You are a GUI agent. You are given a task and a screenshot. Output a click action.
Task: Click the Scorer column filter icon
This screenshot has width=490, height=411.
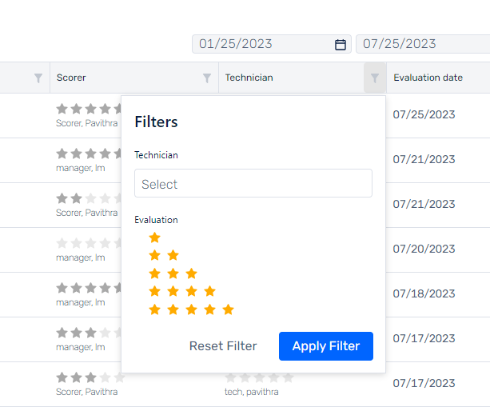tap(207, 78)
